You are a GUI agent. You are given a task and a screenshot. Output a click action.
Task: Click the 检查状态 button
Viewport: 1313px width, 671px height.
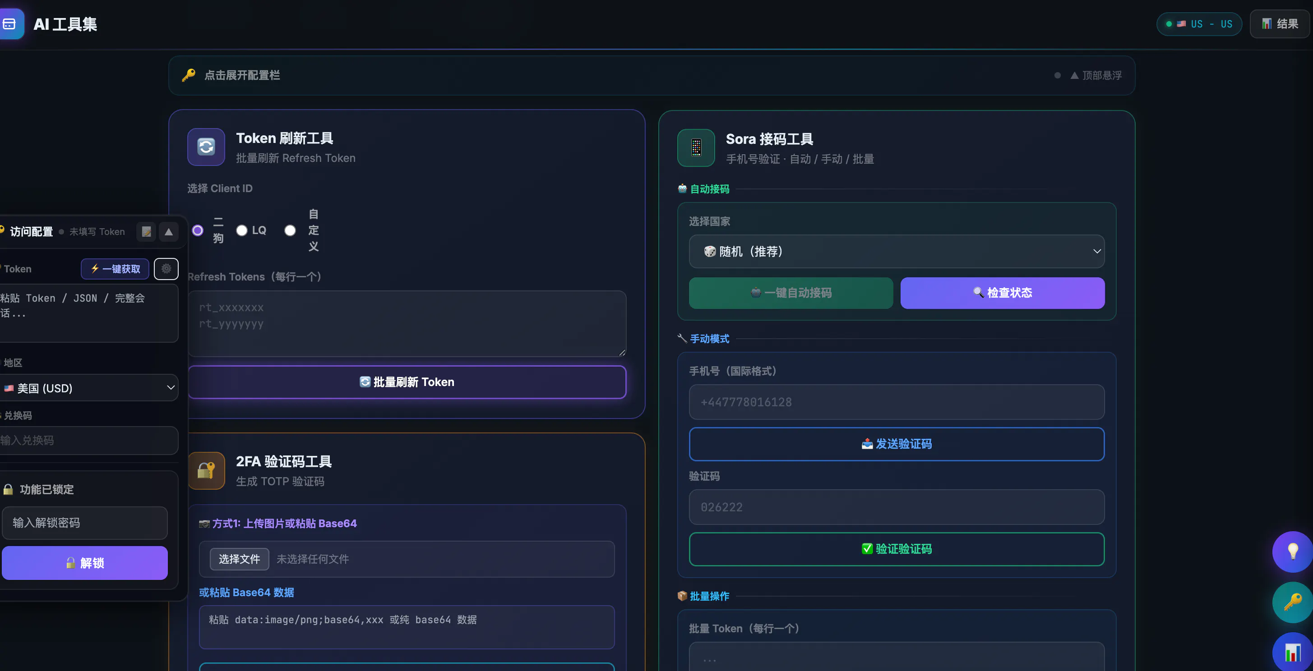click(x=1002, y=293)
